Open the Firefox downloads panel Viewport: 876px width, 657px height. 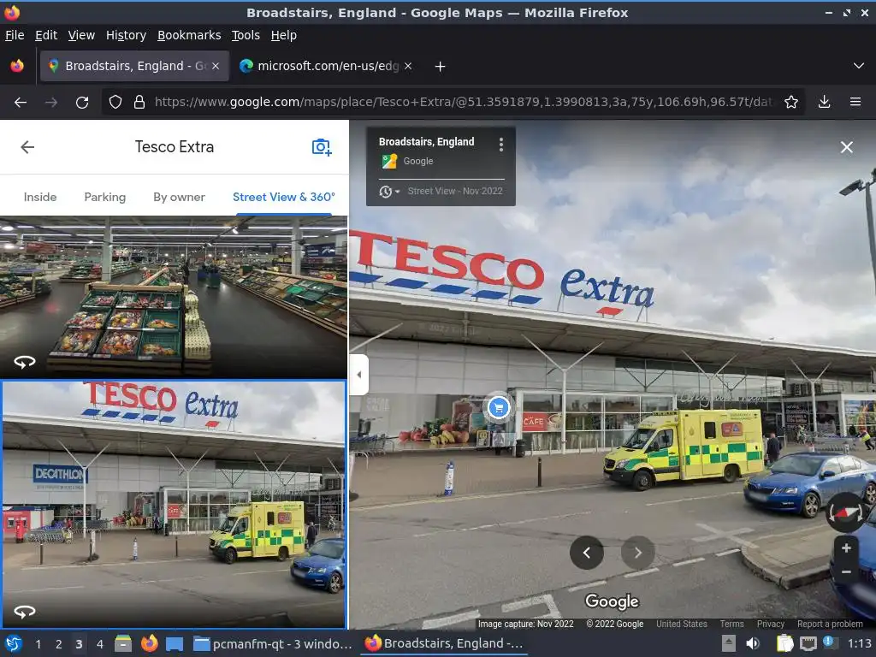pos(824,102)
